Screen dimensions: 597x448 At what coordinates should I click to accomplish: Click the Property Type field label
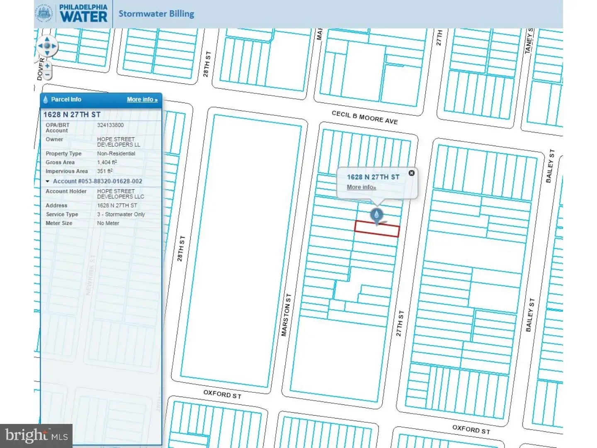[x=63, y=153]
